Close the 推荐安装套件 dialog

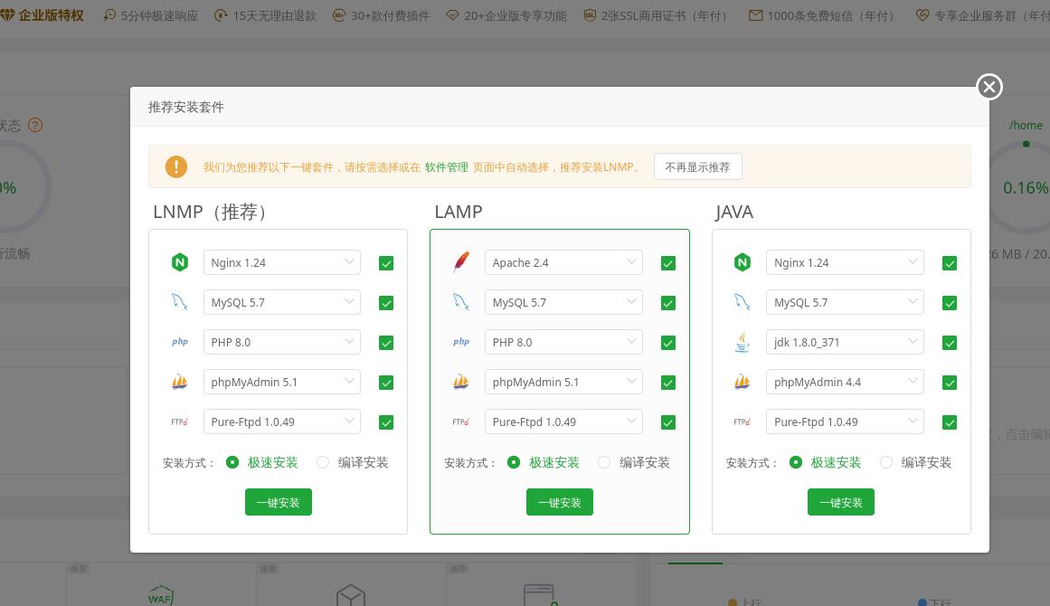tap(989, 87)
